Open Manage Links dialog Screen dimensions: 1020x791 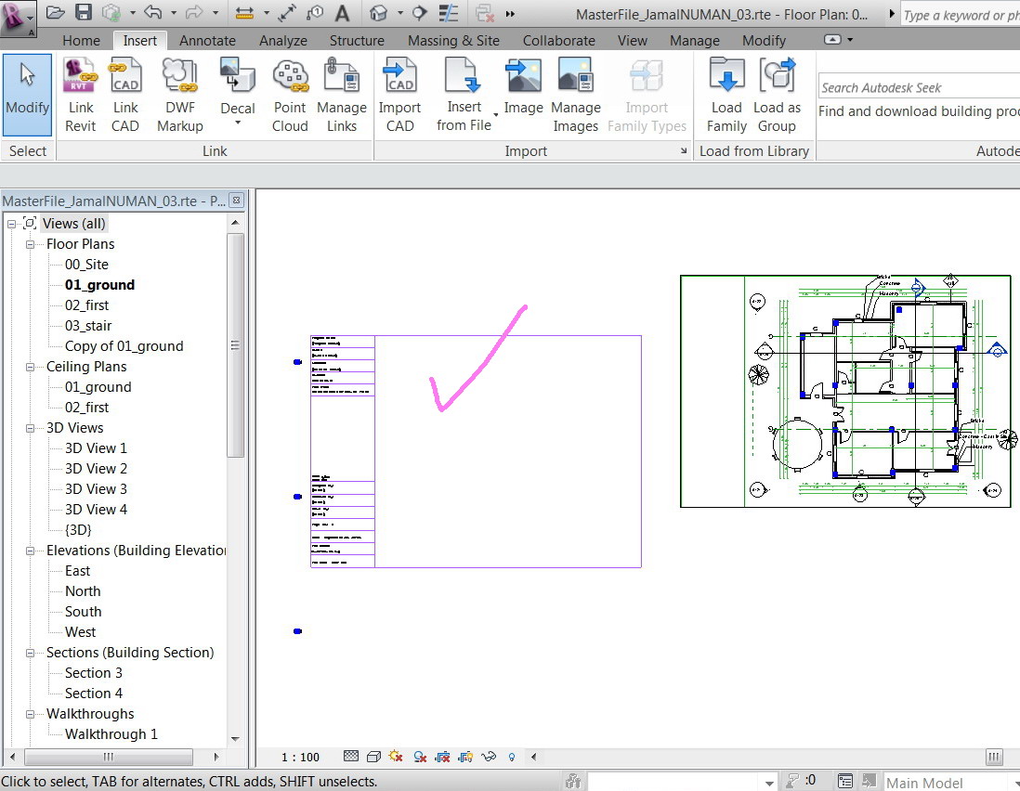point(342,96)
